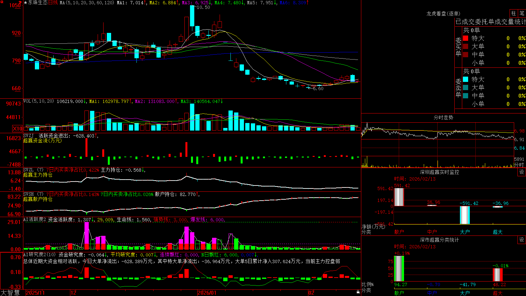Toggle the 日线 period label
The width and height of the screenshot is (526, 296).
pos(53,3)
